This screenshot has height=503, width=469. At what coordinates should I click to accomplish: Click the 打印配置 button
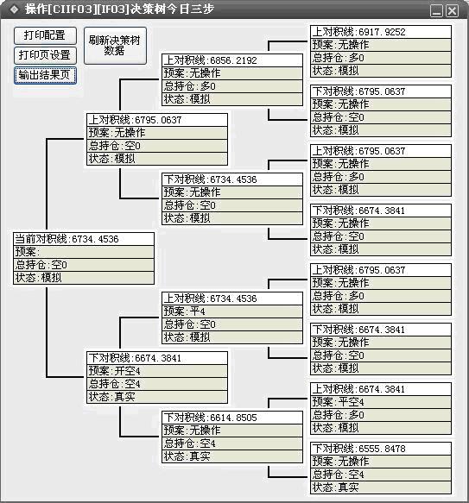click(x=45, y=35)
